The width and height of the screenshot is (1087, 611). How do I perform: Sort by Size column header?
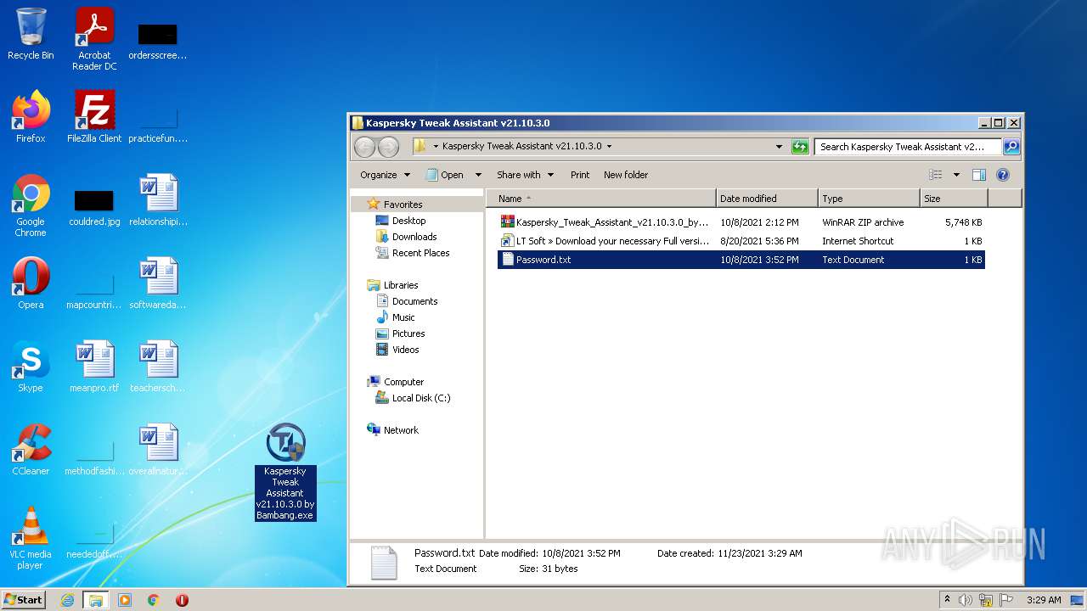click(954, 199)
